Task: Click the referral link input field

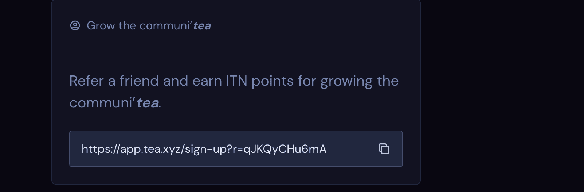Action: point(236,149)
